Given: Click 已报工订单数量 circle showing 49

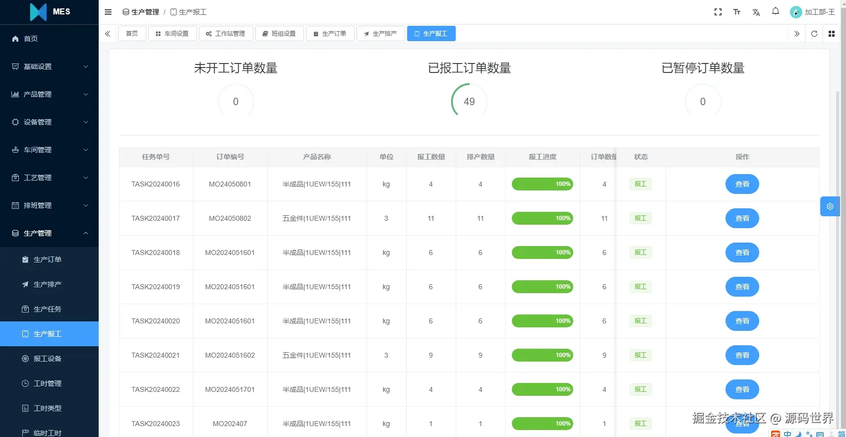Looking at the screenshot, I should (469, 101).
